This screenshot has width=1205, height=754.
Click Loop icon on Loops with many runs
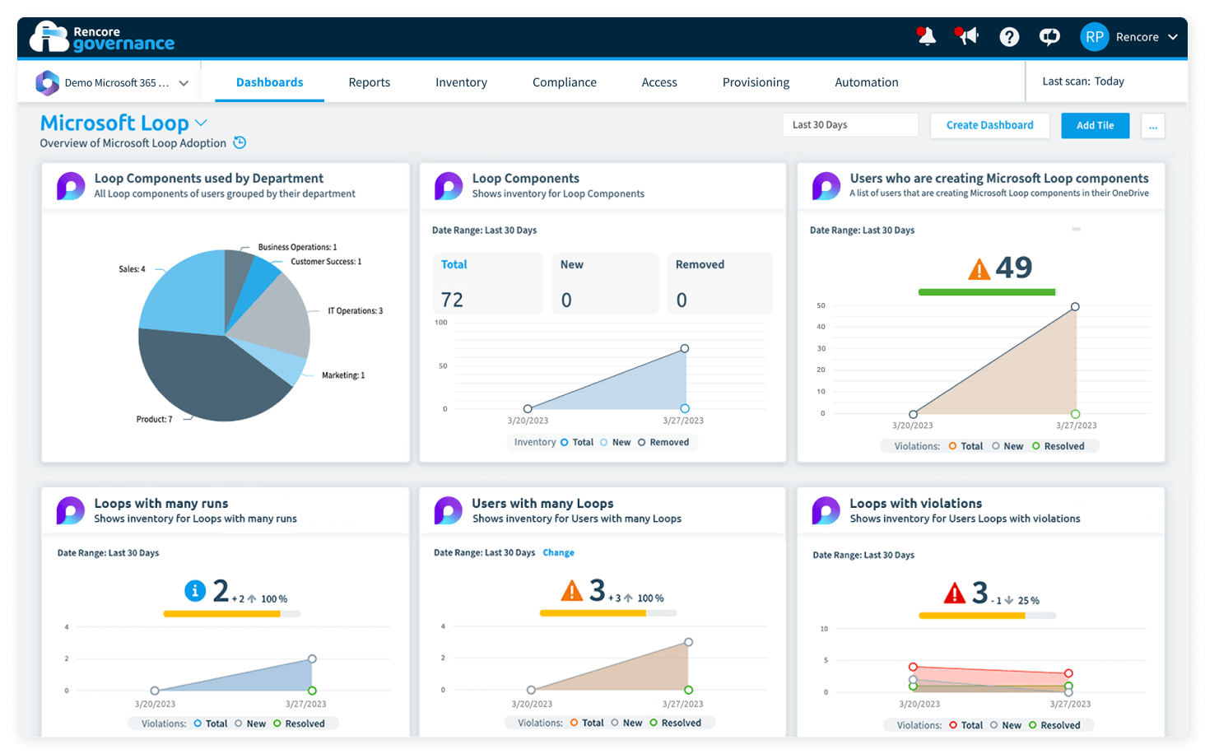(71, 510)
